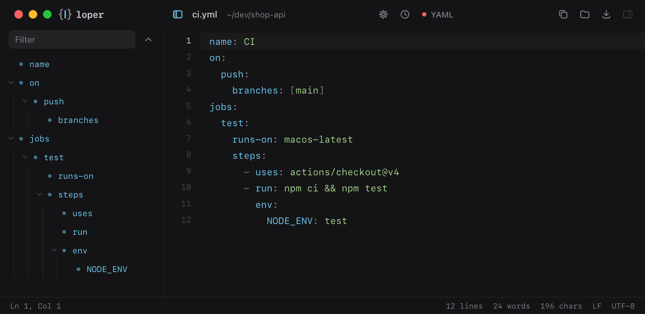Open the YAML language selector

pyautogui.click(x=438, y=15)
